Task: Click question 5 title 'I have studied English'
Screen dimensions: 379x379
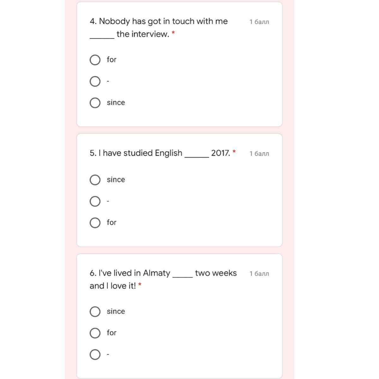Action: pyautogui.click(x=136, y=153)
